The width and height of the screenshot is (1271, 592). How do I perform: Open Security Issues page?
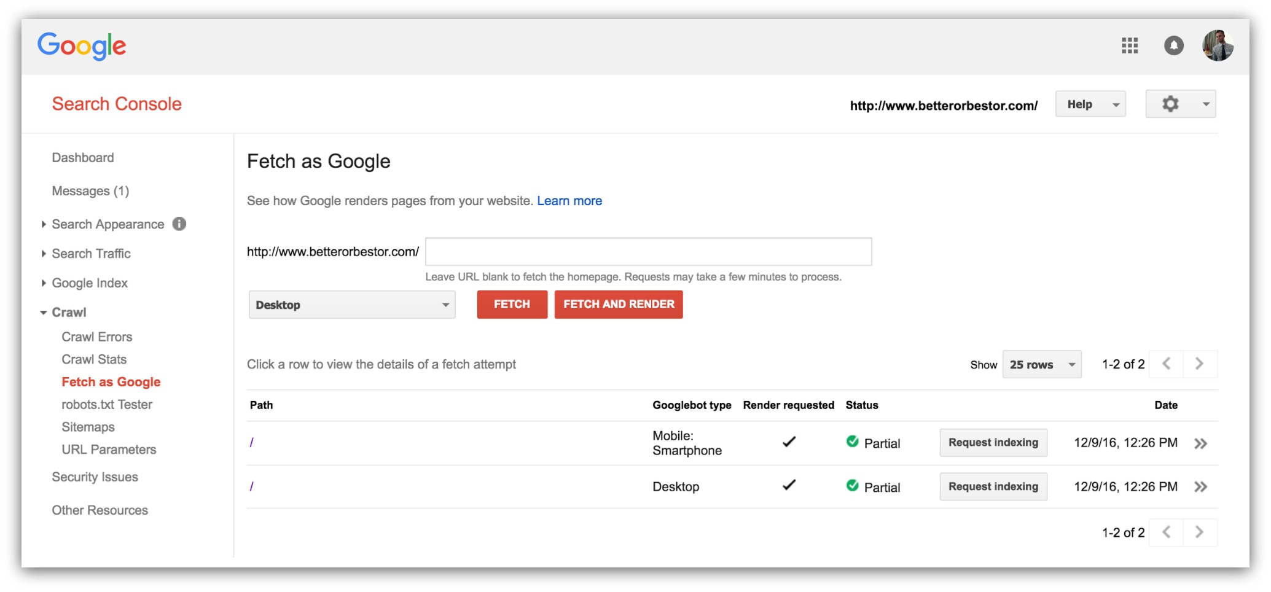point(95,477)
